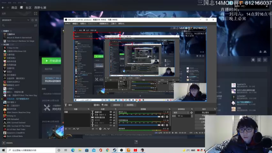
Task: Open 麦克风/Aux mixer settings gear
Action: (167, 117)
